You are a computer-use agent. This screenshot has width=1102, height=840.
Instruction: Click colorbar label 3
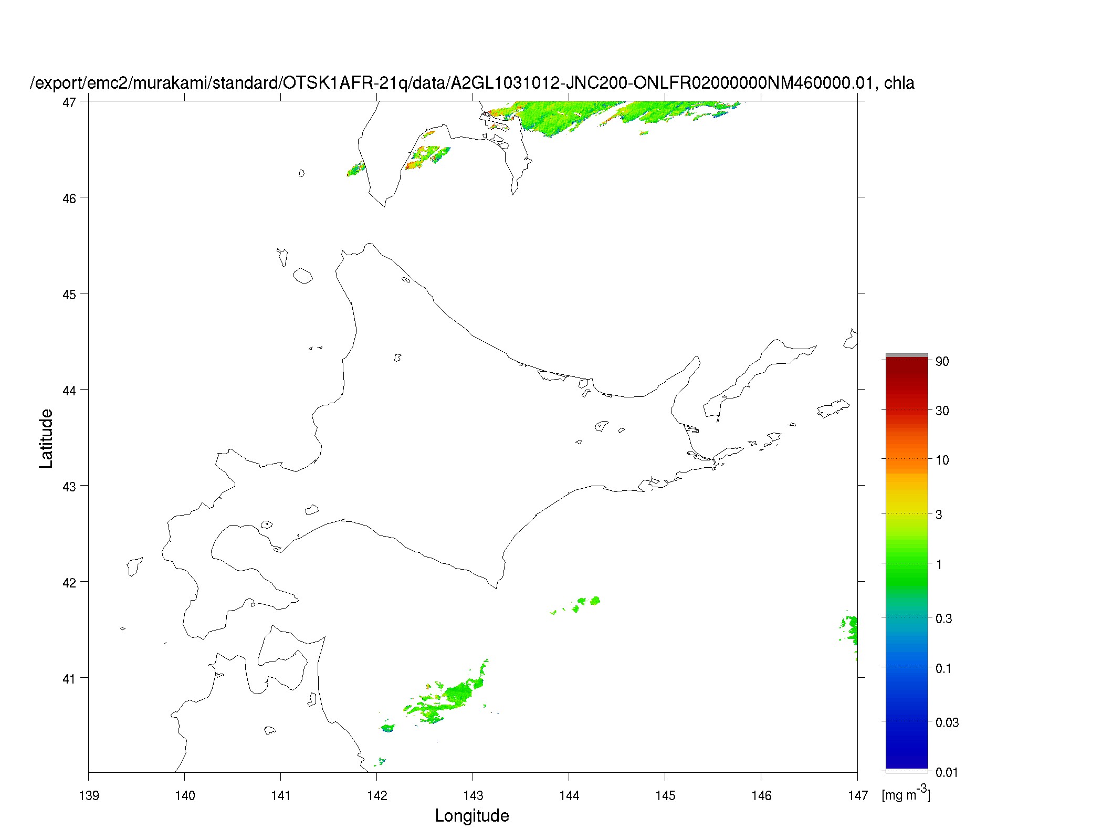tap(939, 514)
